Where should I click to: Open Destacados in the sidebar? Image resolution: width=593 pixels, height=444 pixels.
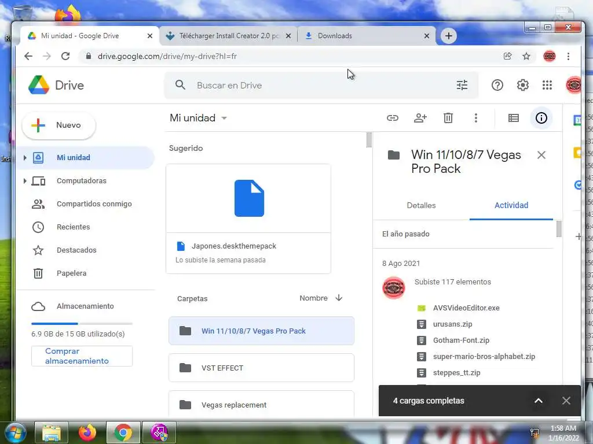click(x=76, y=250)
